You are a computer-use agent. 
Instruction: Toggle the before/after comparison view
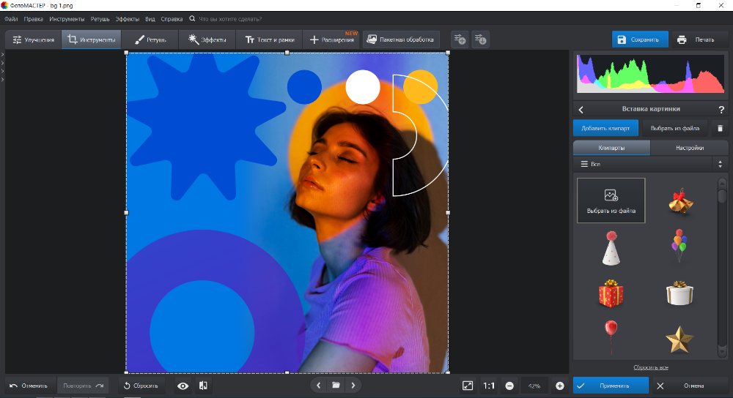click(203, 386)
